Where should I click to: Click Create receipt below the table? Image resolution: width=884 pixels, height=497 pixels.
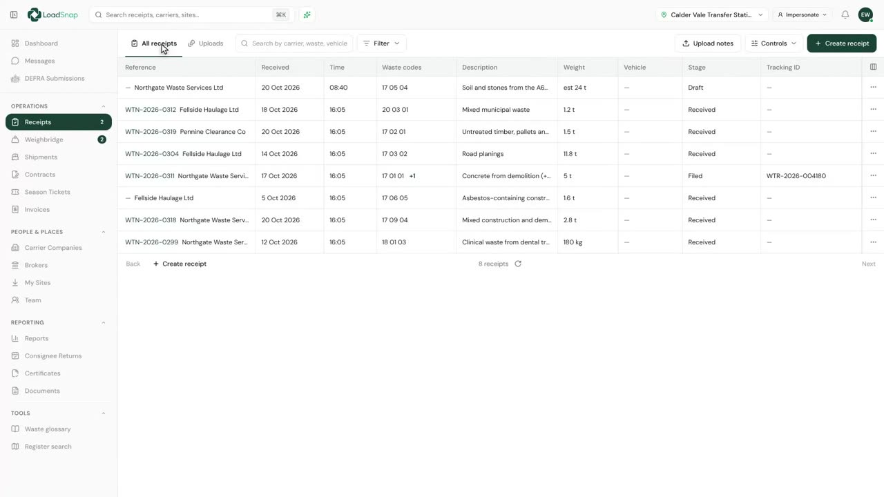pos(180,264)
